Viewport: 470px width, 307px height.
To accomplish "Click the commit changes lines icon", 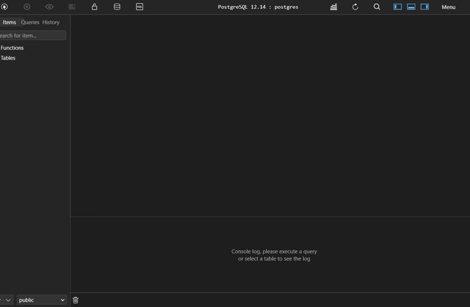I will 72,6.
